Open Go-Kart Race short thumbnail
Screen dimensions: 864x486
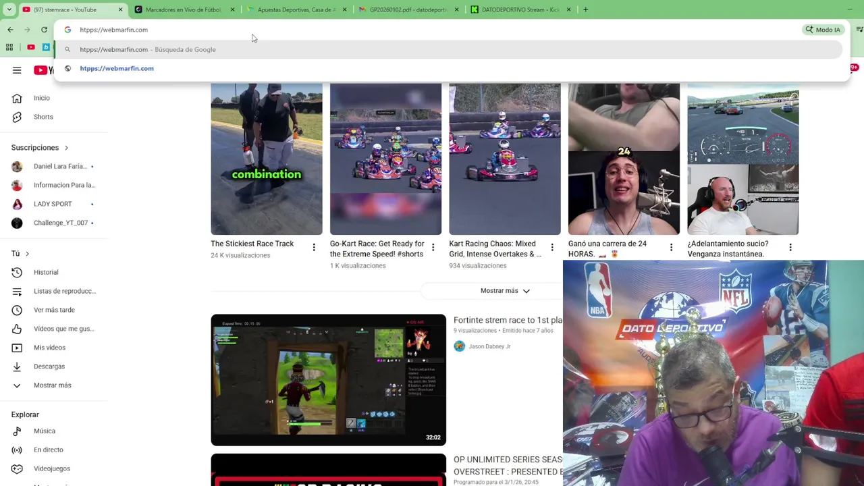point(385,159)
